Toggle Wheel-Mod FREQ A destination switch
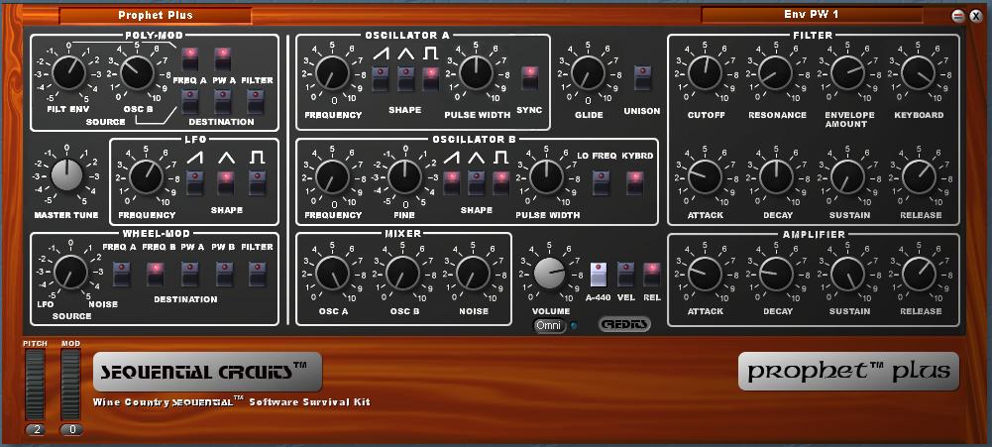 click(122, 275)
